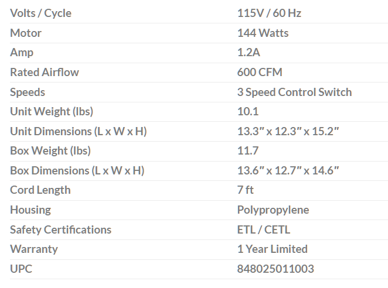Select the 10.1 unit weight value
388x288 pixels.
click(248, 111)
